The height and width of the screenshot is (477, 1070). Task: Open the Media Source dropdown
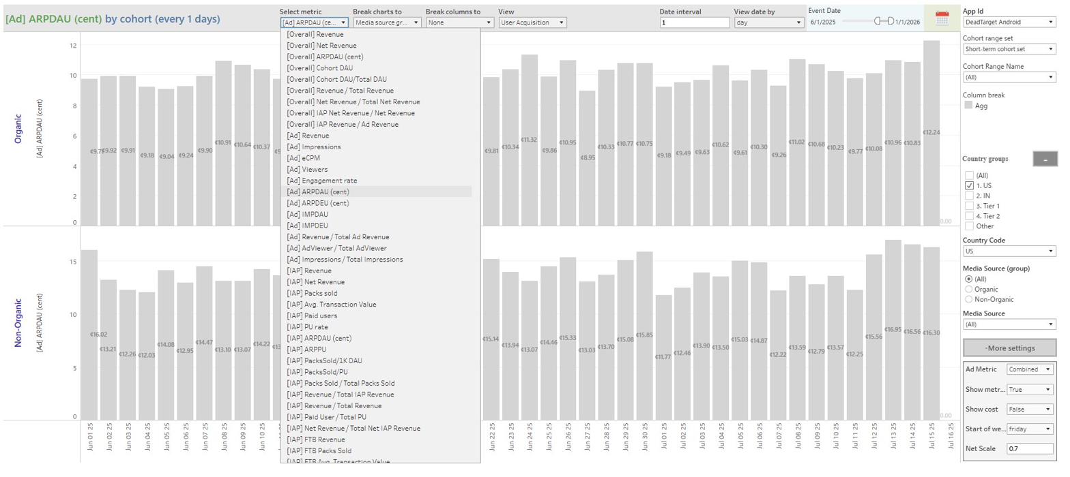(1009, 324)
